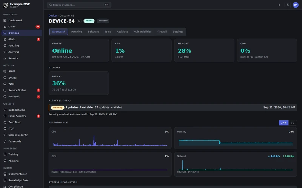Click the SaaS Security icon
302x188 pixels.
point(5,110)
